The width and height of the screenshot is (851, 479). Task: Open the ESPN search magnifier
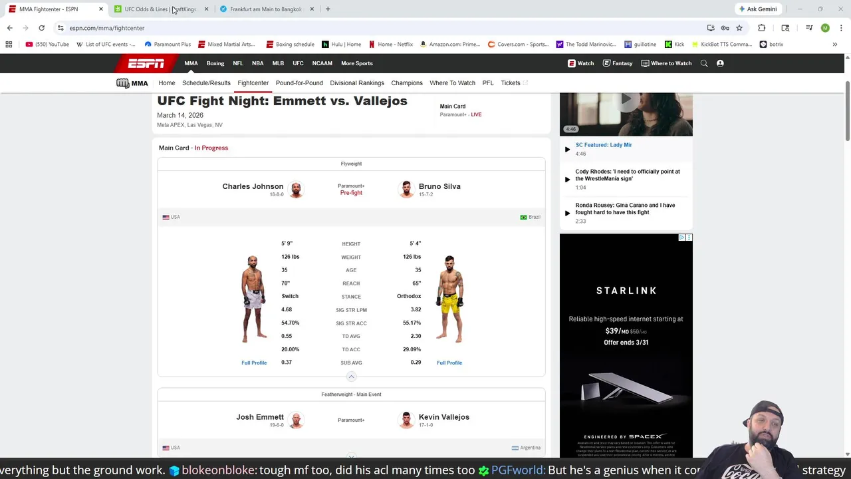[x=704, y=63]
